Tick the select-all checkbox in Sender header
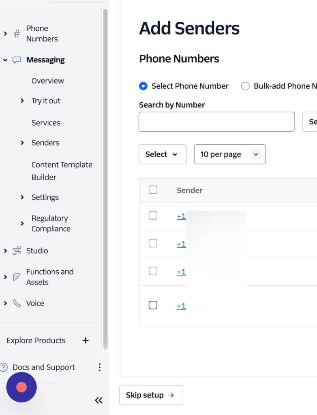 point(153,190)
